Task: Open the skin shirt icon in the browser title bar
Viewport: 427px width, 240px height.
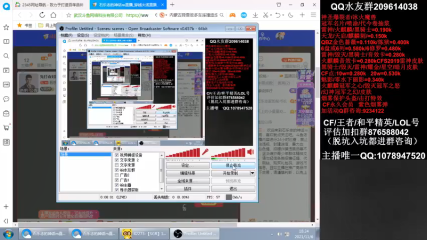Action: pyautogui.click(x=279, y=5)
